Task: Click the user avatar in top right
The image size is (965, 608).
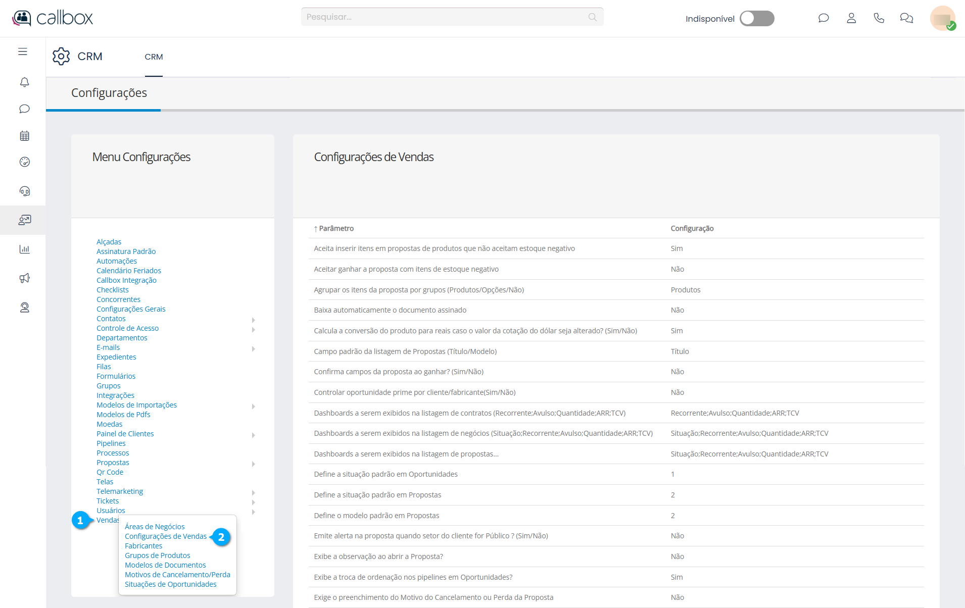Action: tap(942, 19)
